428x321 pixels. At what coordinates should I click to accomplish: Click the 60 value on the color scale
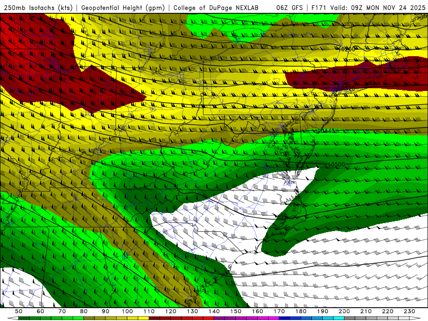pyautogui.click(x=40, y=311)
